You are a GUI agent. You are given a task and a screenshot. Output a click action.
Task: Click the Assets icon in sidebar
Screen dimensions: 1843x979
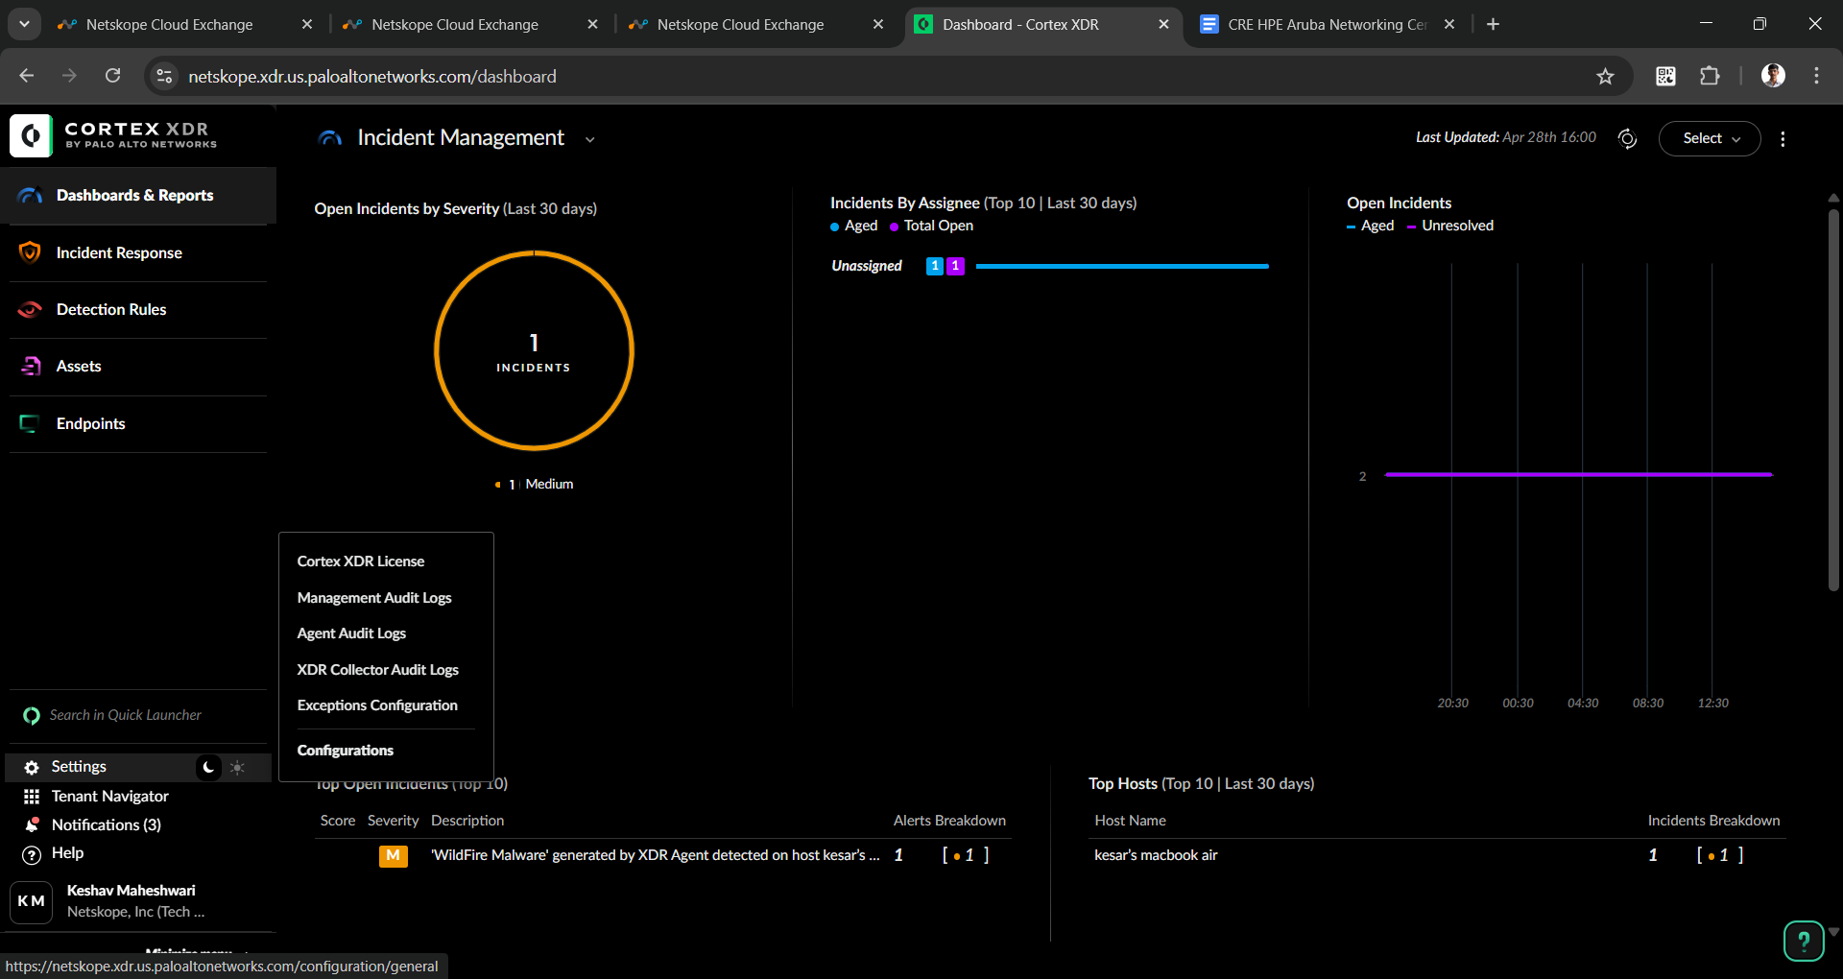pos(31,367)
